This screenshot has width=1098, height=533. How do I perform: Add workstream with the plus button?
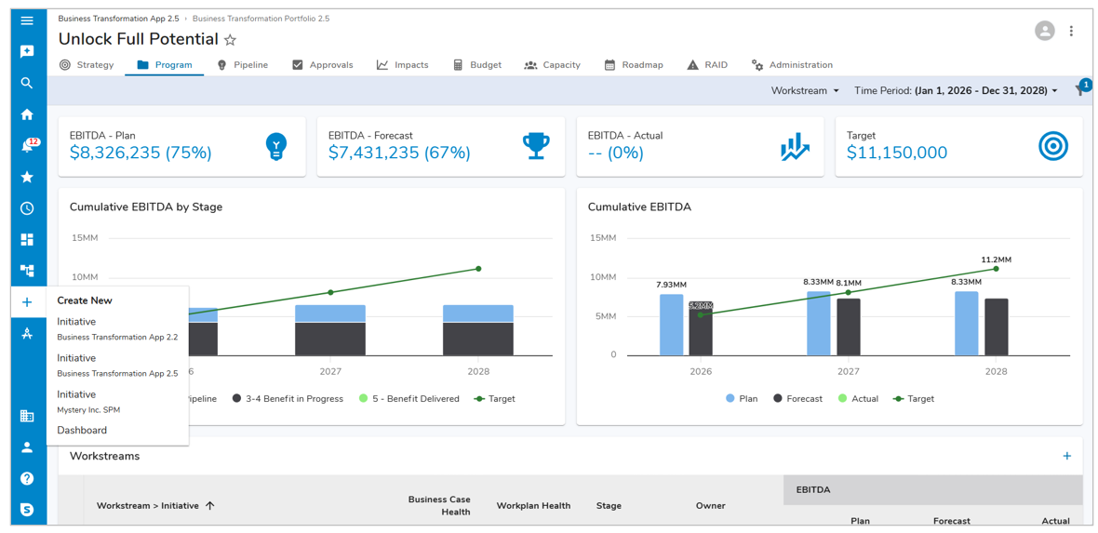pyautogui.click(x=1066, y=456)
